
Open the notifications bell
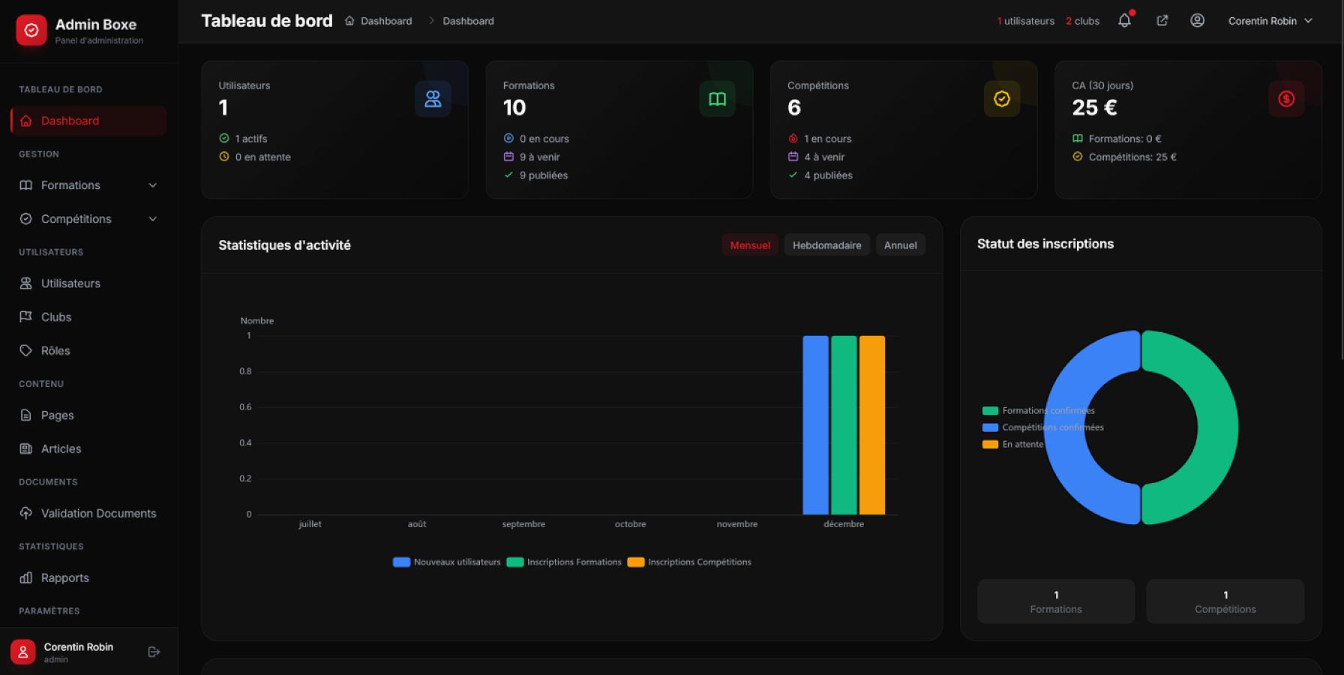coord(1124,21)
